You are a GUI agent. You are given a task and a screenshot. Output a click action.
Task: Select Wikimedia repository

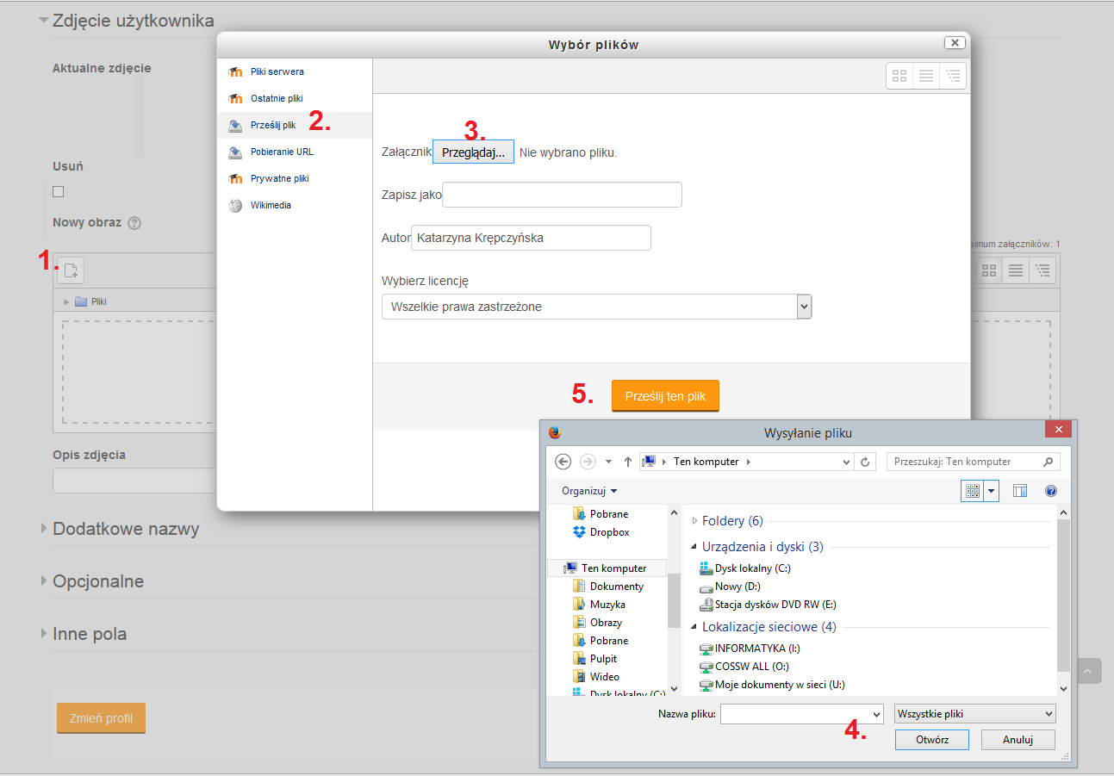tap(295, 205)
